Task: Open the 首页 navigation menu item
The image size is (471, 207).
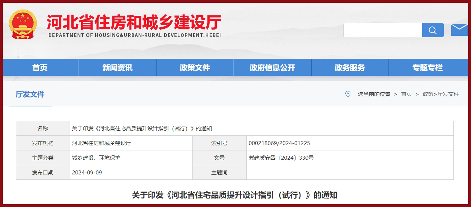Action: [x=40, y=67]
